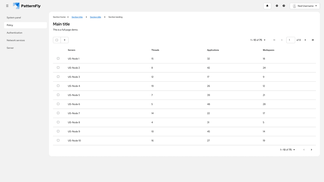Click the page number input field
324x182 pixels.
290,40
